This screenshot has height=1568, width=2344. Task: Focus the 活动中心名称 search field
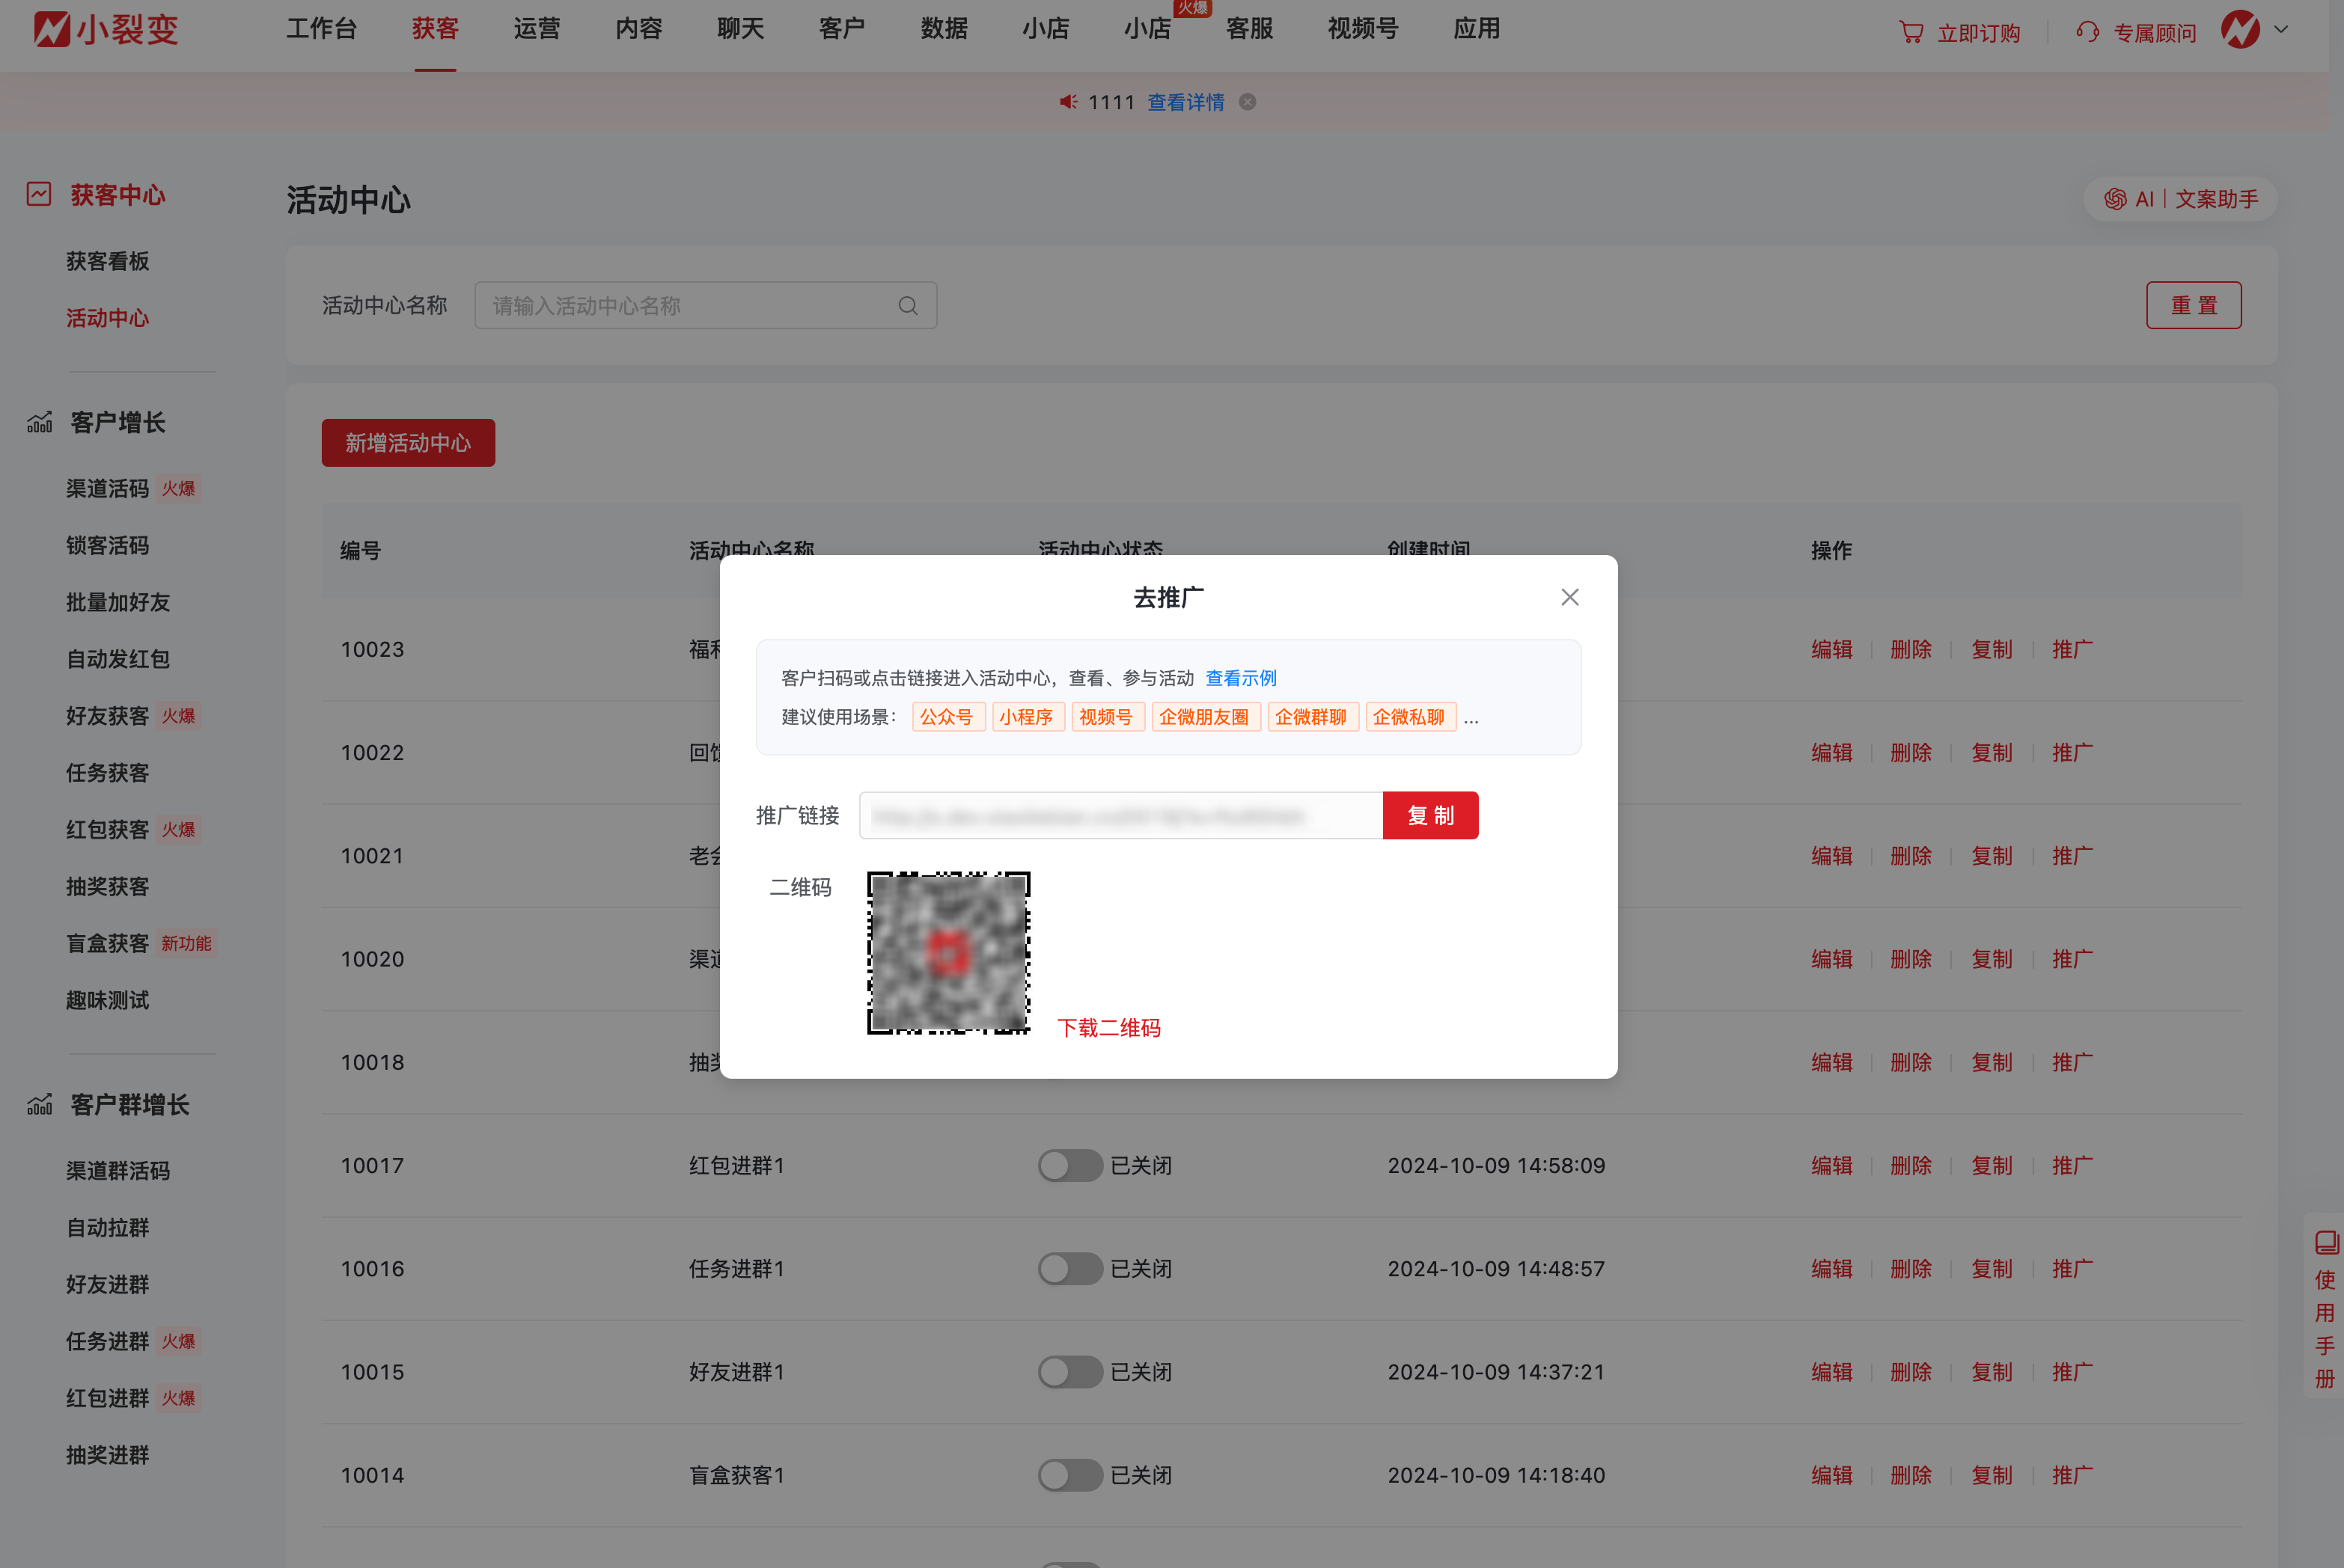pos(705,305)
